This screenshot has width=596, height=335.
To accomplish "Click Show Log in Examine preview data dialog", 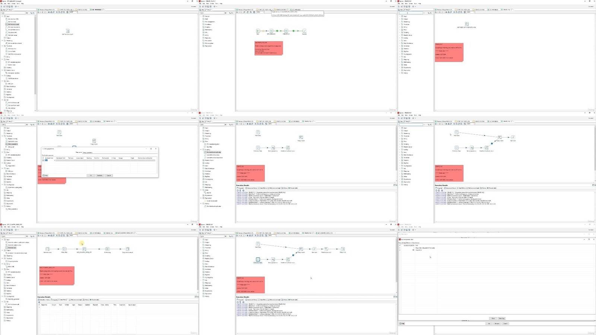I will pyautogui.click(x=501, y=318).
